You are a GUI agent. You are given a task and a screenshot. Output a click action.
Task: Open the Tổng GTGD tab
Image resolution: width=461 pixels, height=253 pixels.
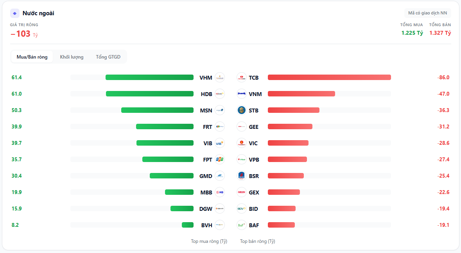pyautogui.click(x=108, y=57)
